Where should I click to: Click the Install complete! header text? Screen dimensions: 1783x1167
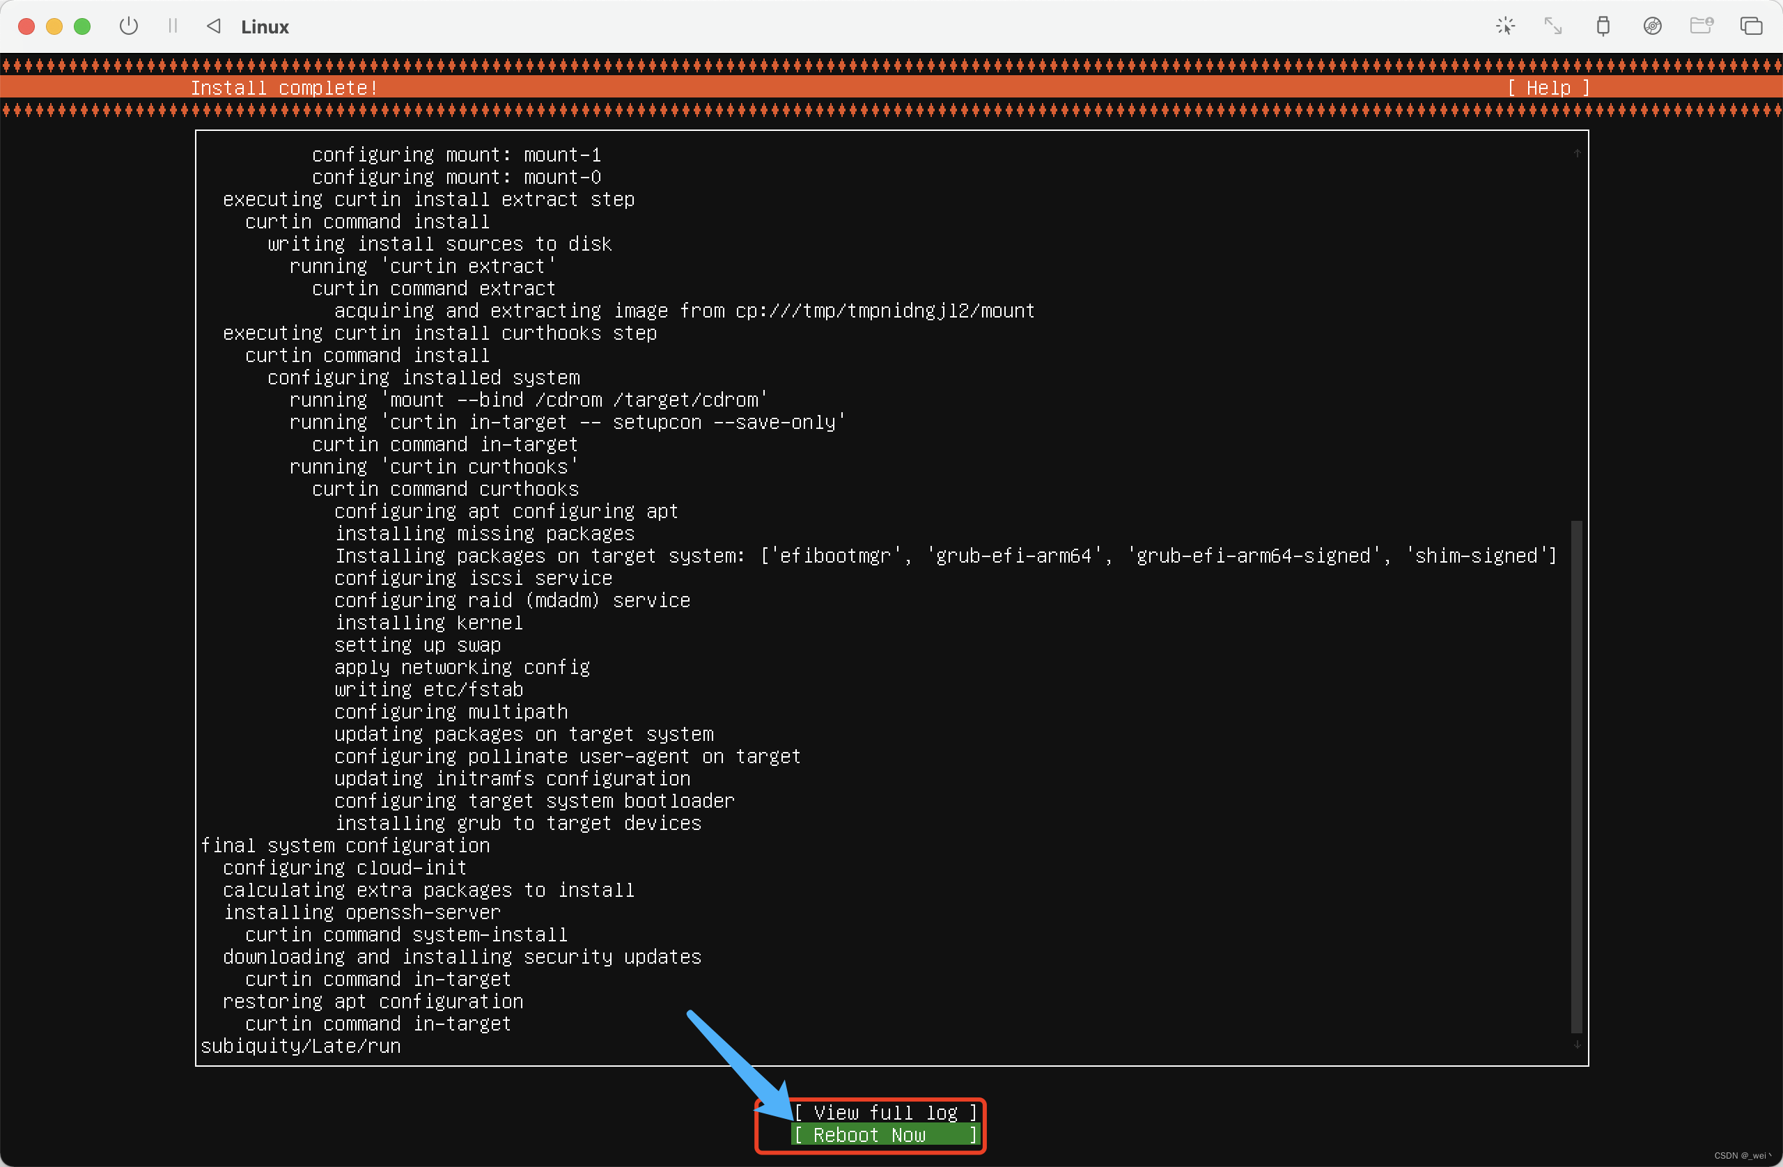point(284,88)
